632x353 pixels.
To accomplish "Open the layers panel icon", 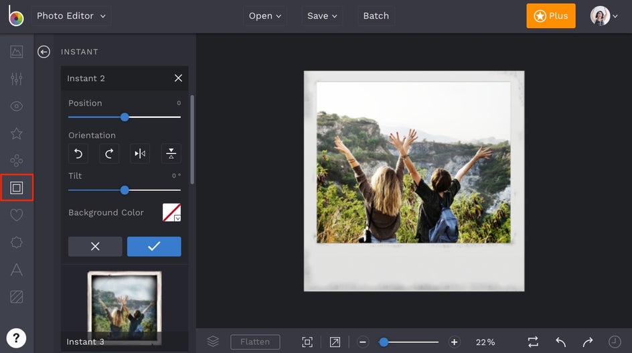I will coord(213,342).
